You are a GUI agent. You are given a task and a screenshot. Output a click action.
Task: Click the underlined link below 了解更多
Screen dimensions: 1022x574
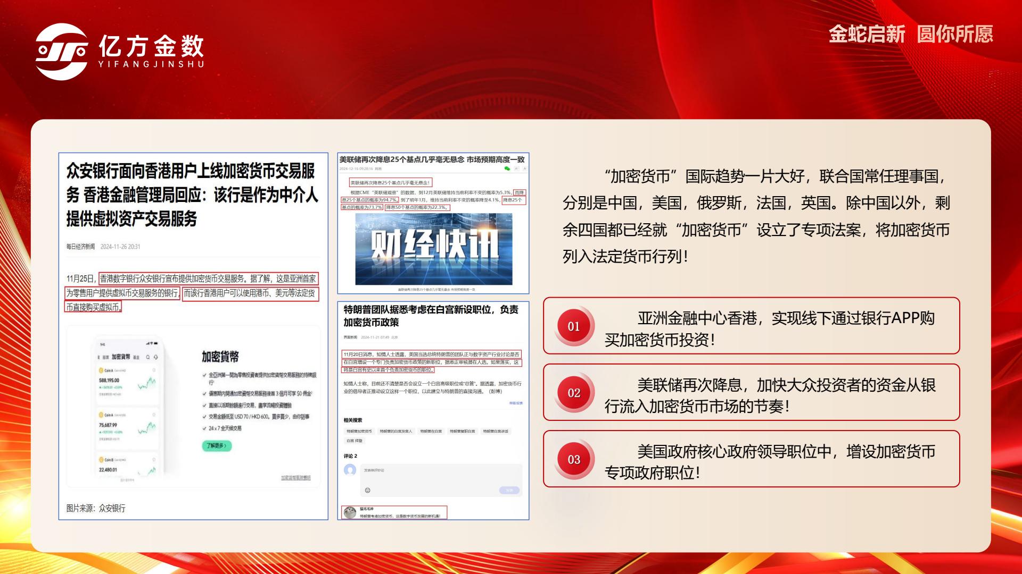click(296, 478)
